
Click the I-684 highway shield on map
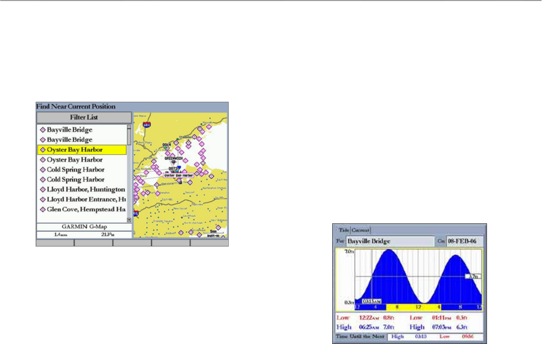147,125
